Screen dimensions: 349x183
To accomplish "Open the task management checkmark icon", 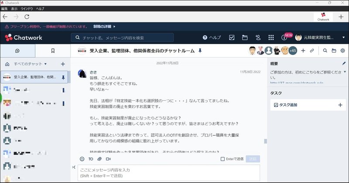I will click(x=232, y=37).
